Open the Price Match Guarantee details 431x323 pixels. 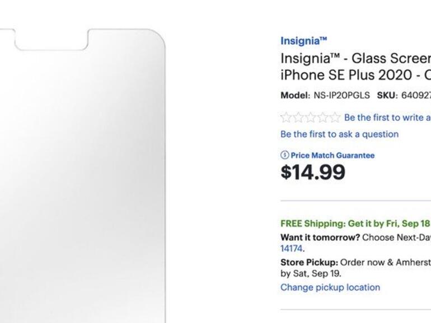click(x=332, y=155)
